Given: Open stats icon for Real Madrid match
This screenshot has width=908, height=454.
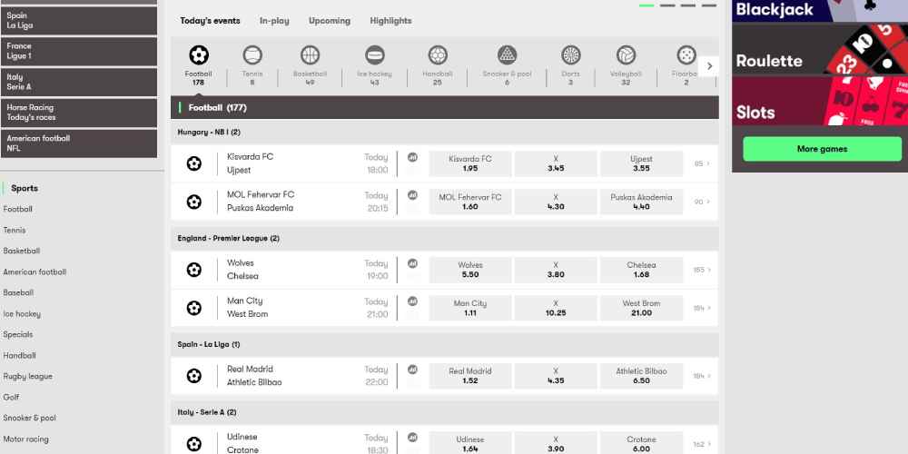Looking at the screenshot, I should tap(412, 370).
